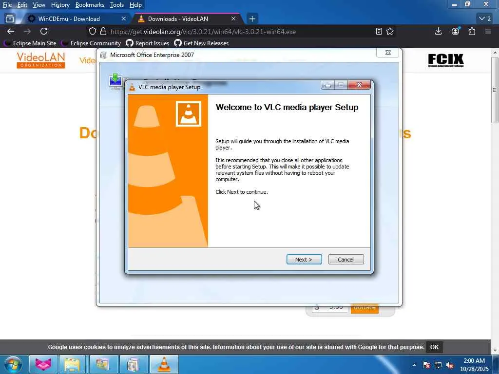
Task: Click the network tray icon
Action: [x=438, y=365]
